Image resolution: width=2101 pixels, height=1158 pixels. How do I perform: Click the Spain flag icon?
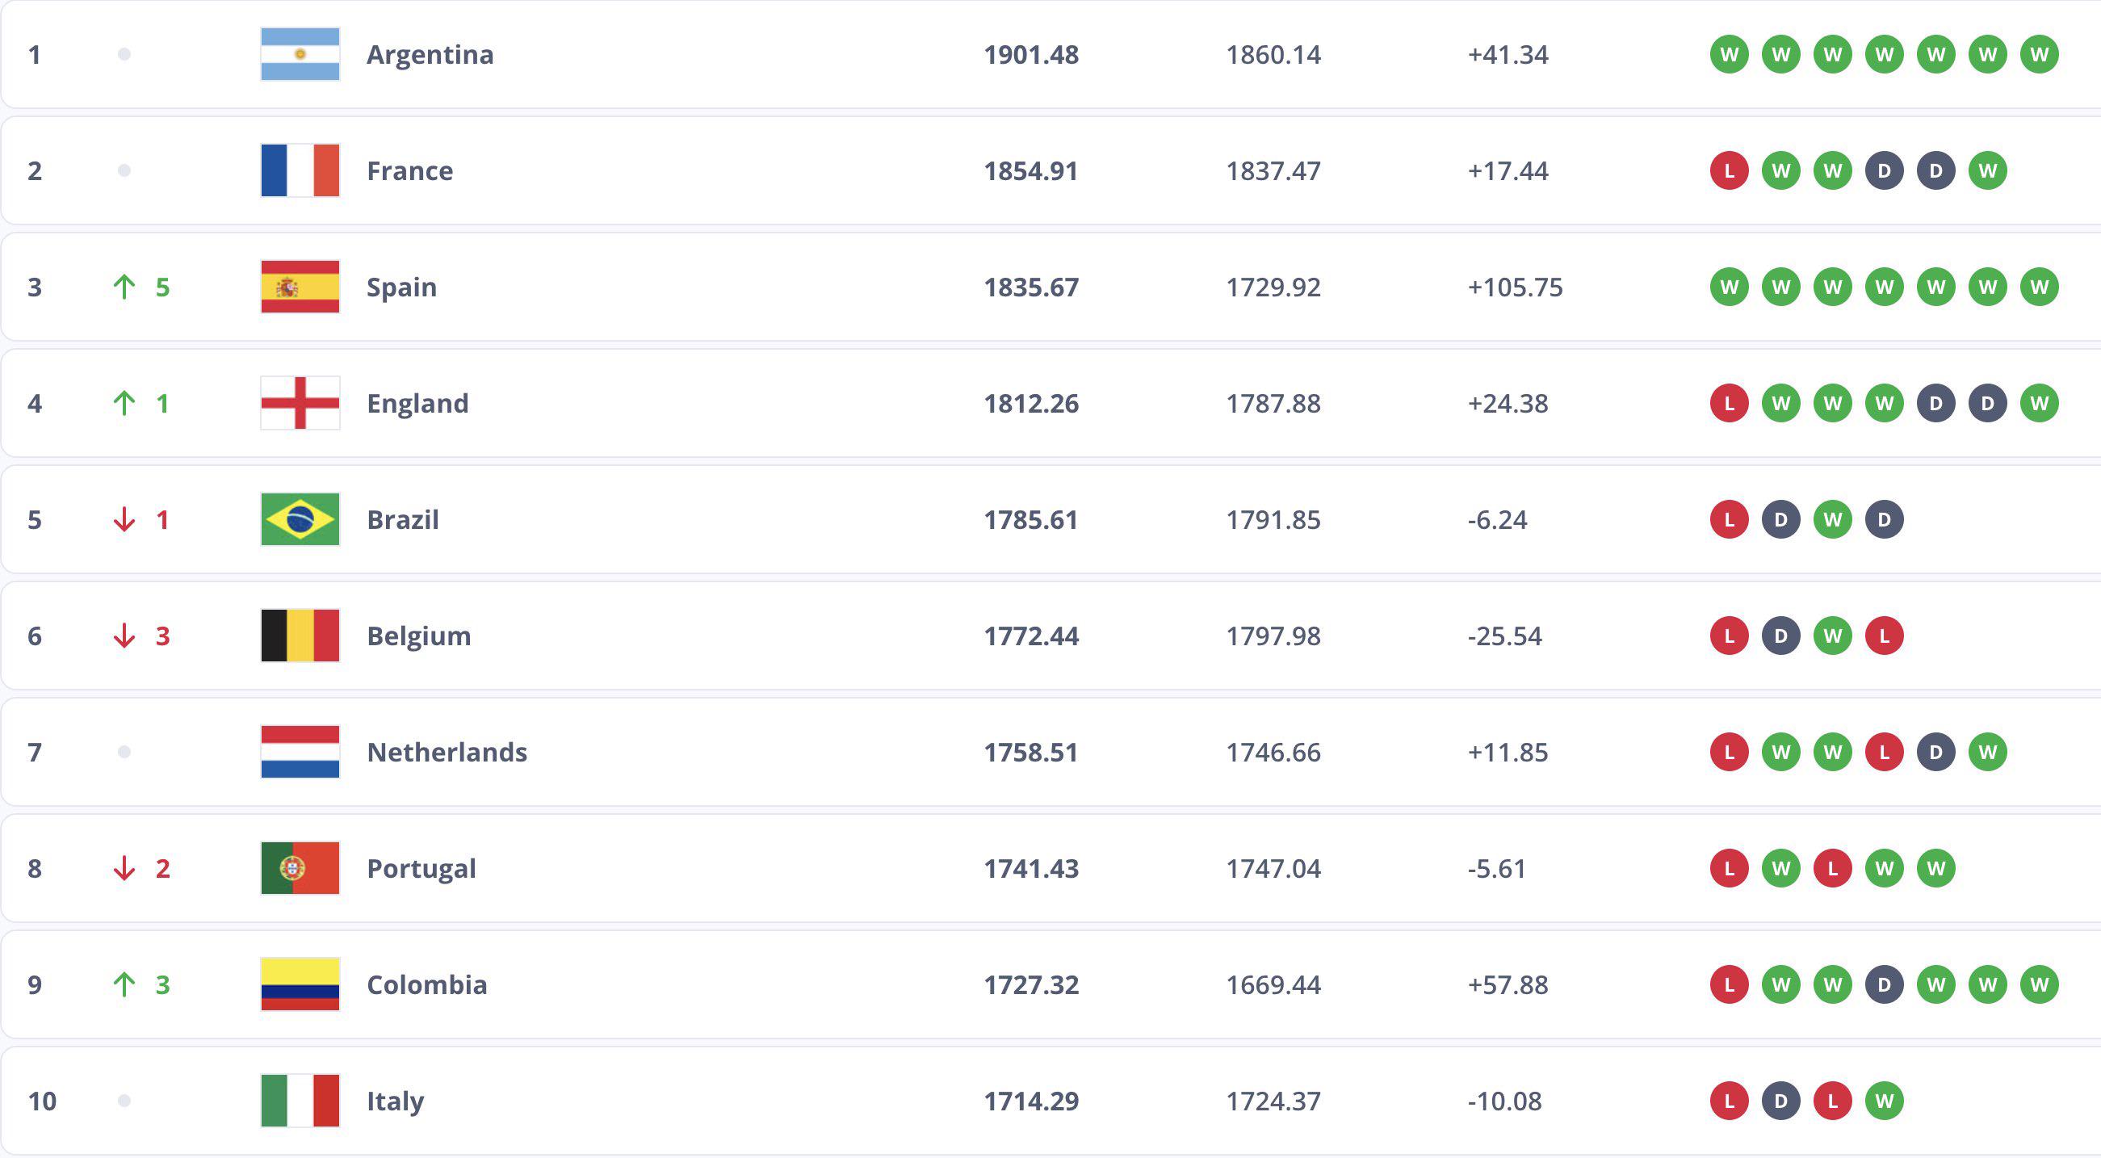click(x=300, y=287)
